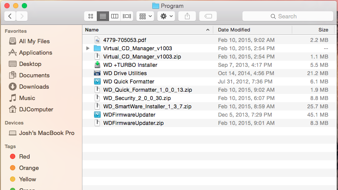The width and height of the screenshot is (338, 190).
Task: Go forward in folder history
Action: pyautogui.click(x=22, y=16)
